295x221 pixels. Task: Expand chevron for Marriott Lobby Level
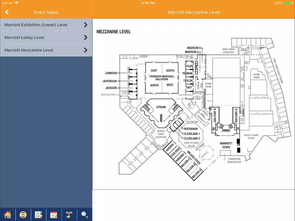click(x=86, y=37)
